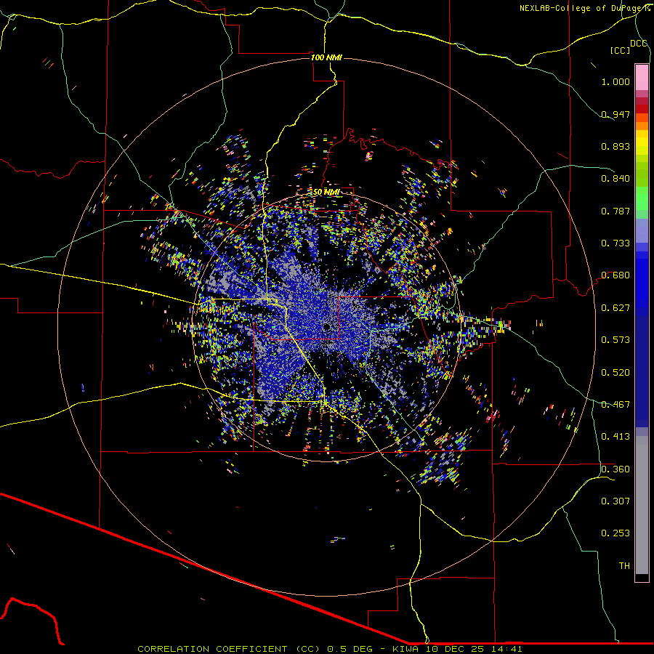This screenshot has height=654, width=654.
Task: Click the 1.000 value on the color scale
Action: (615, 81)
